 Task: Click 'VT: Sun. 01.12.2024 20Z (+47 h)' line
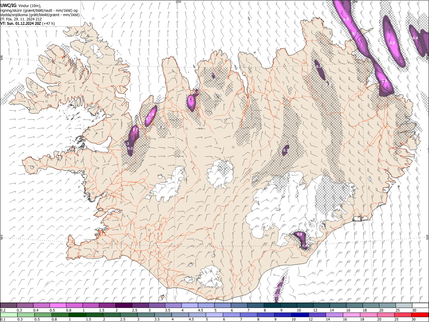click(x=27, y=23)
